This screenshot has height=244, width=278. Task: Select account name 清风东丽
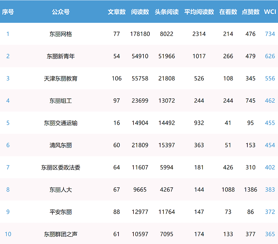click(x=61, y=145)
